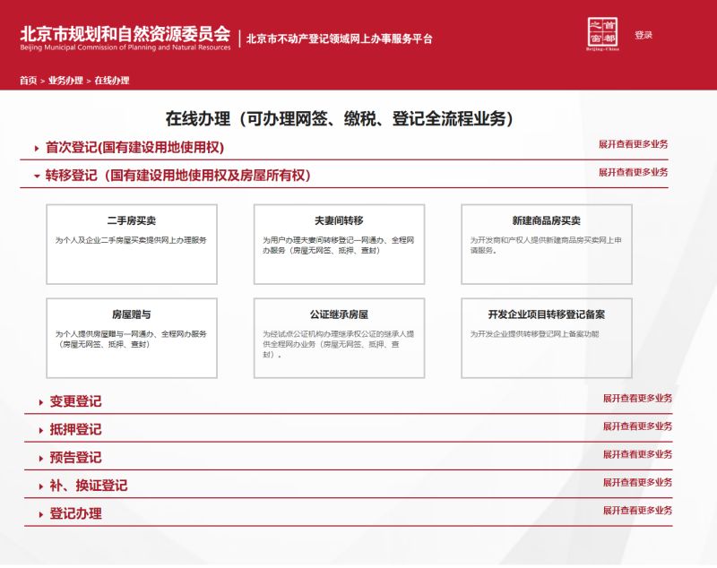The height and width of the screenshot is (568, 717).
Task: Select the 转移登记 heading text
Action: coord(177,176)
